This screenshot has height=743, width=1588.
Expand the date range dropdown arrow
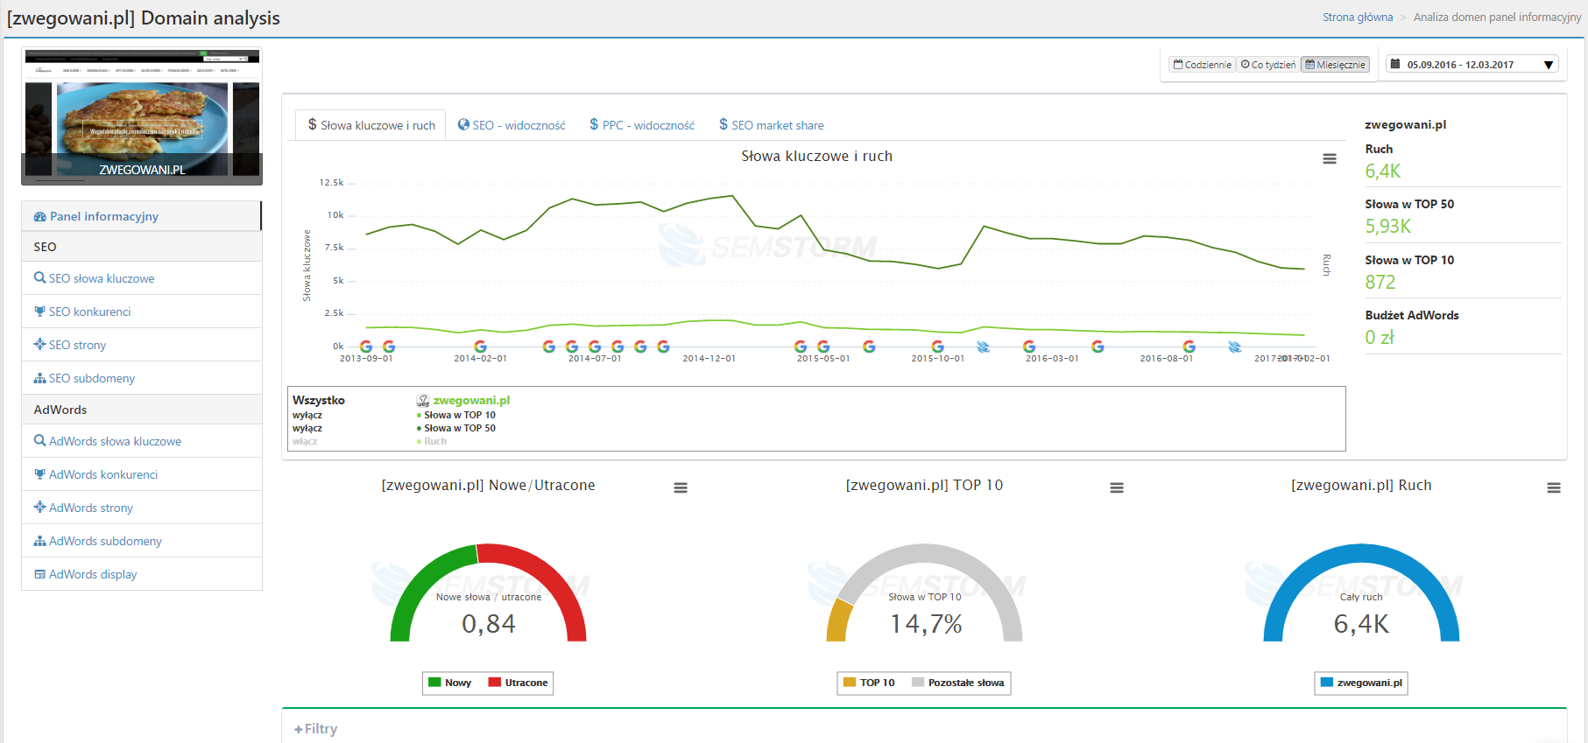[1548, 65]
